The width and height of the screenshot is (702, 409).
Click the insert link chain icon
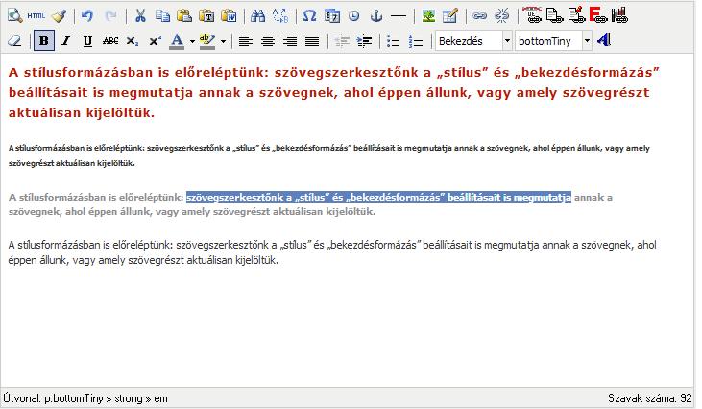point(480,16)
